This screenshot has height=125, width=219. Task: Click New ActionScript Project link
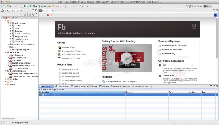pyautogui.click(x=72, y=51)
